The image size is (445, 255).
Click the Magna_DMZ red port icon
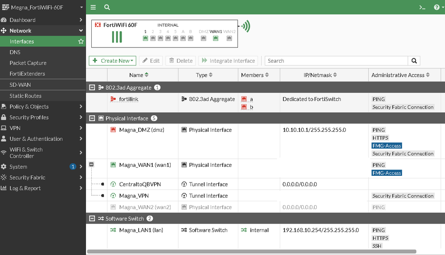click(x=113, y=130)
